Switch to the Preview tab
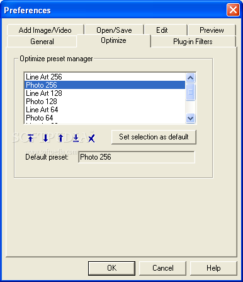Image resolution: width=243 pixels, height=282 pixels. pos(212,30)
